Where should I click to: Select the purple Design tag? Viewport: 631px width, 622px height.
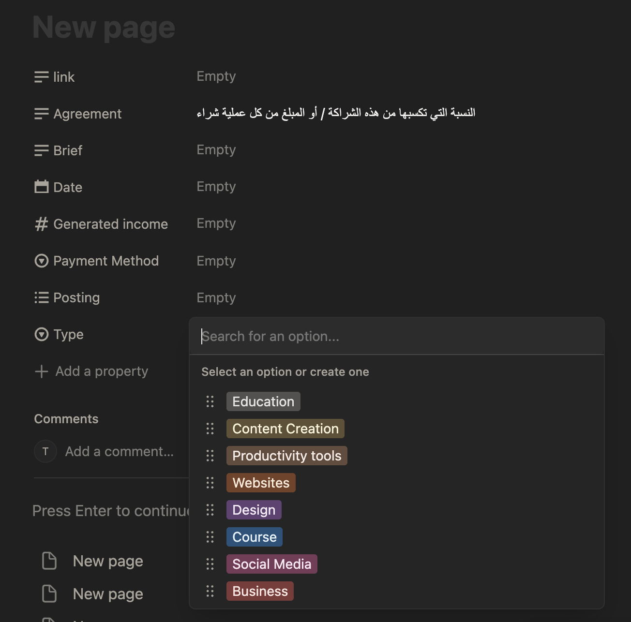[254, 510]
